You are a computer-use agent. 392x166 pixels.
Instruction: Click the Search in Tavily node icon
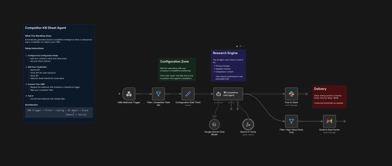tap(248, 124)
